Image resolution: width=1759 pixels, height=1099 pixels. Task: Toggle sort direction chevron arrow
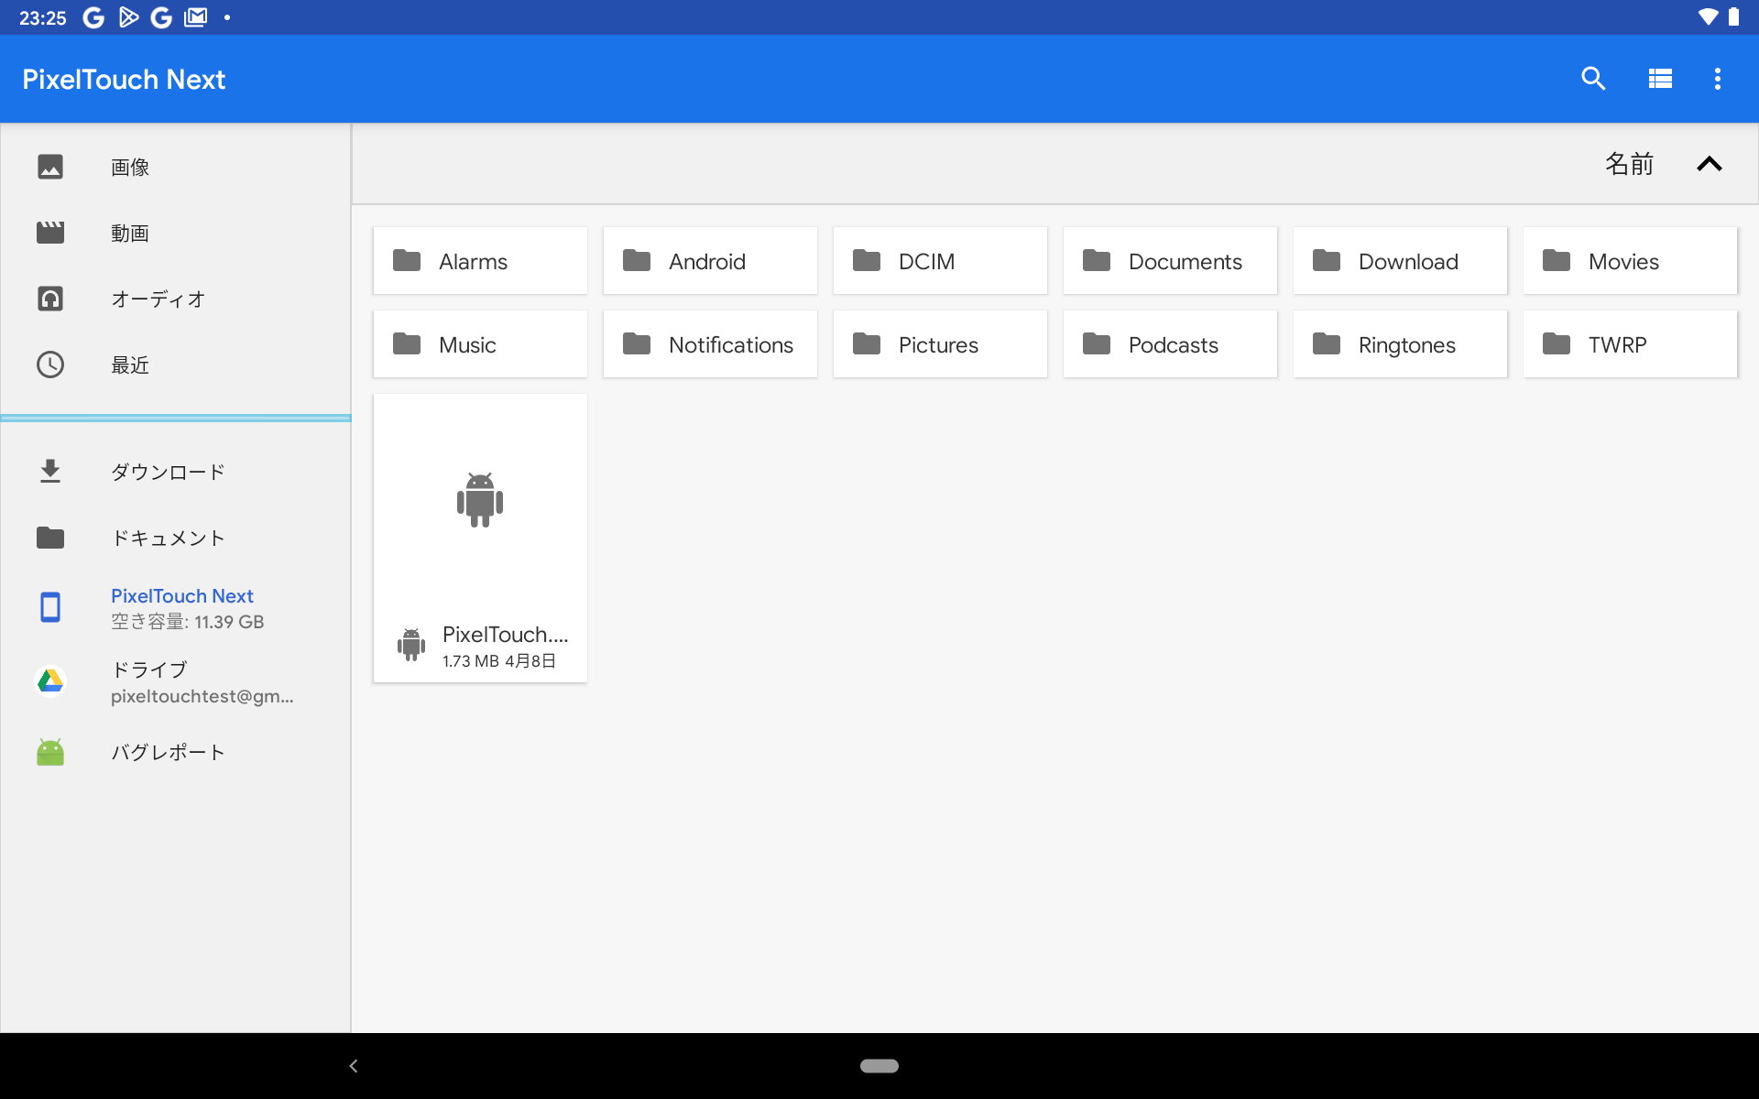pos(1709,164)
